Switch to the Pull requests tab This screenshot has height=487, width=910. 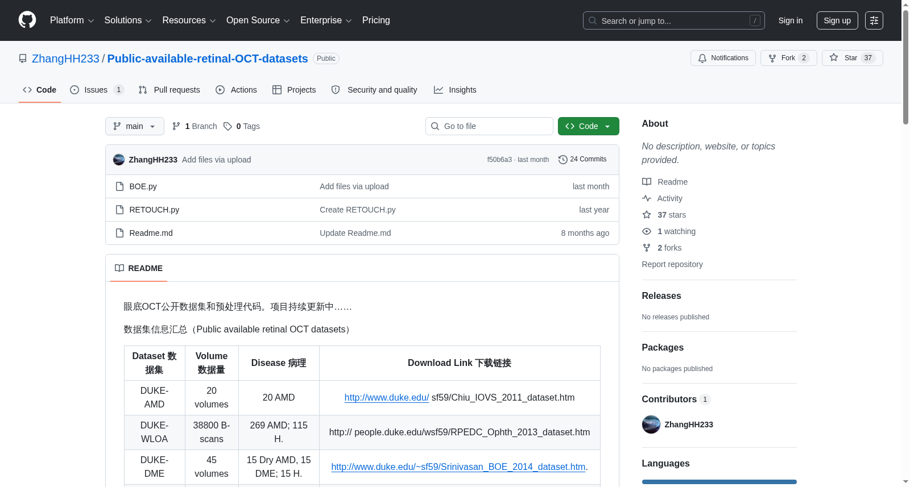[x=169, y=90]
